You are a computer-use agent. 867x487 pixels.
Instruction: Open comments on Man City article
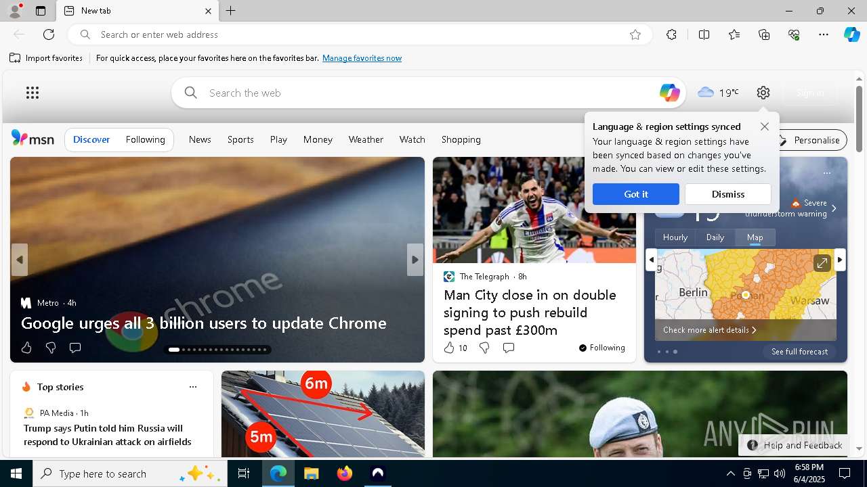(509, 348)
